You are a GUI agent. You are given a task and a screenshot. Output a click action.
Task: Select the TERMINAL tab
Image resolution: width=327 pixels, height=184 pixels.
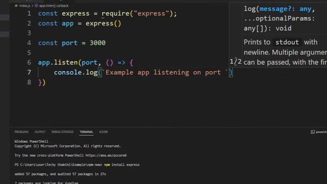(x=86, y=132)
